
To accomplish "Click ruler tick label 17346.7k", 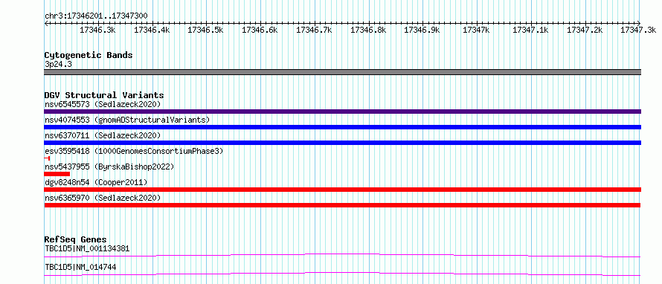I will (x=314, y=30).
